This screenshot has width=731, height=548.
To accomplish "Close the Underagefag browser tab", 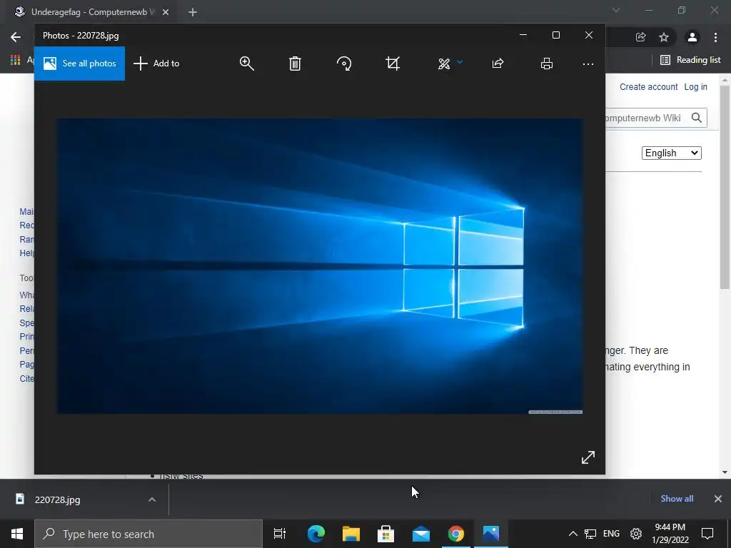I will pos(166,12).
